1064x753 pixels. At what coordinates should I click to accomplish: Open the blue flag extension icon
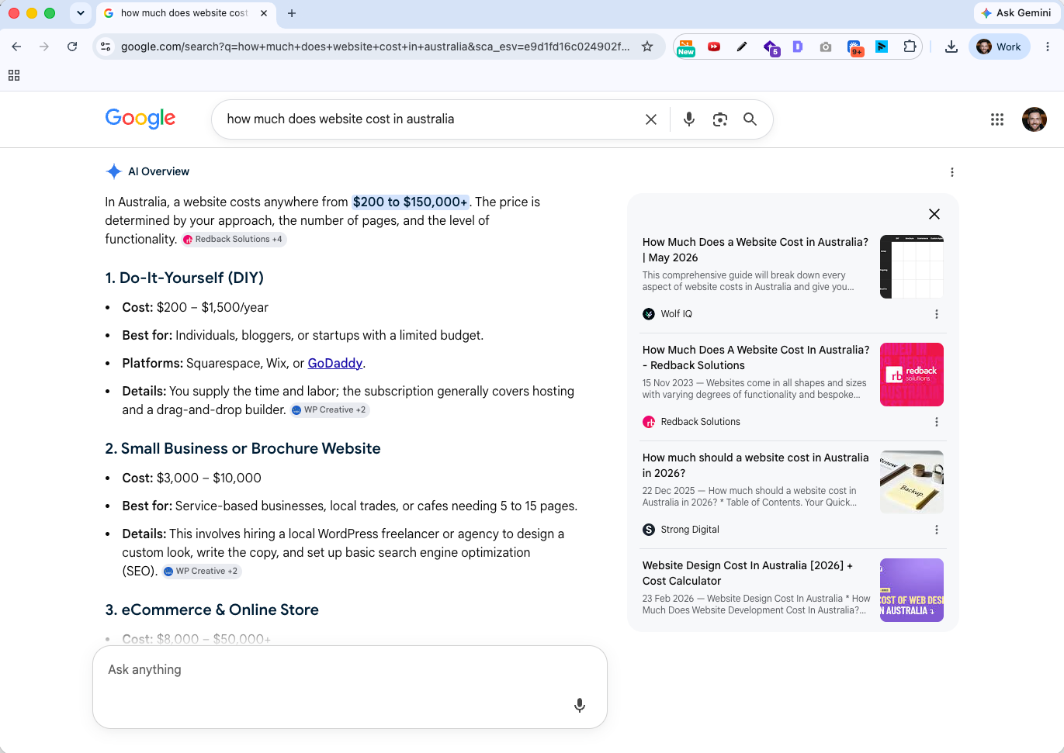coord(882,47)
